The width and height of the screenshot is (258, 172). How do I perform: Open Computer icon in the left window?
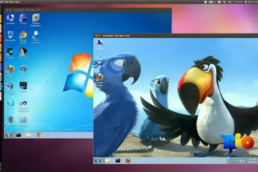point(10,19)
